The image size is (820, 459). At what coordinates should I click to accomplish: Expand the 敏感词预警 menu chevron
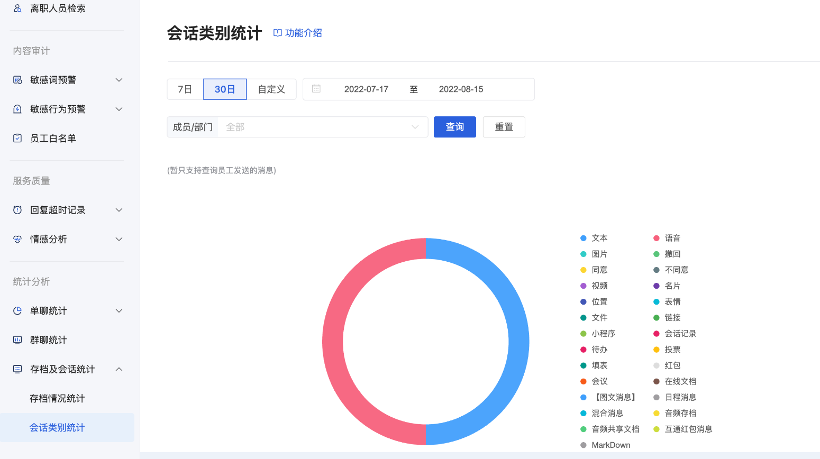click(119, 80)
